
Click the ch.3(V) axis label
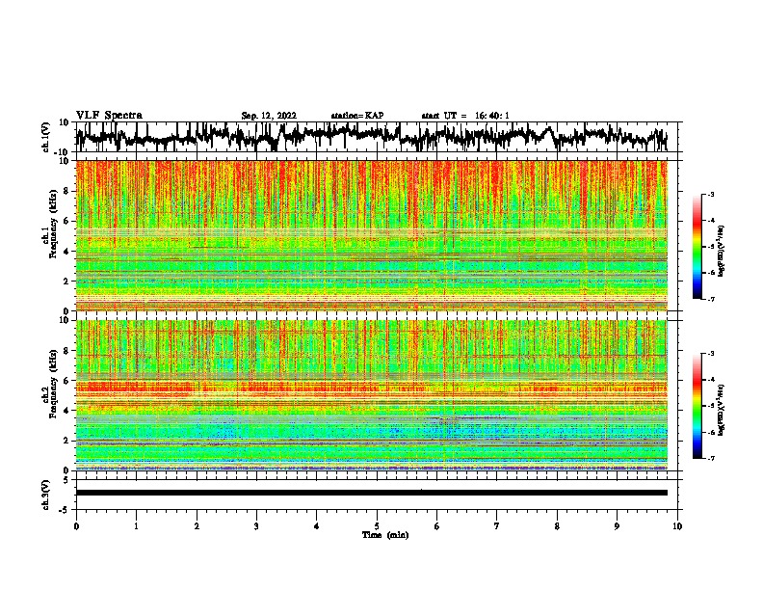coord(46,495)
